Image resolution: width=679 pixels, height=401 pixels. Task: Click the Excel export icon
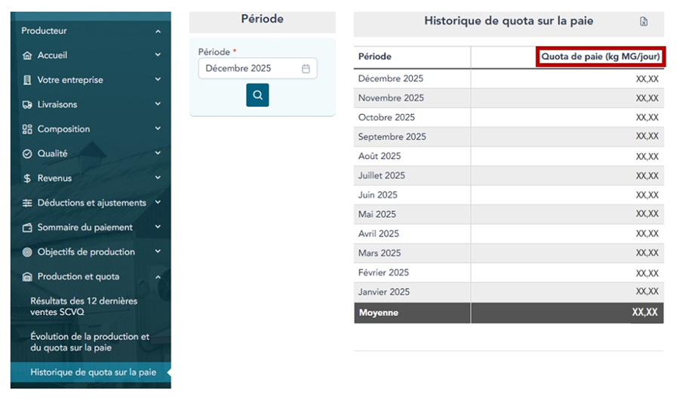coord(644,22)
